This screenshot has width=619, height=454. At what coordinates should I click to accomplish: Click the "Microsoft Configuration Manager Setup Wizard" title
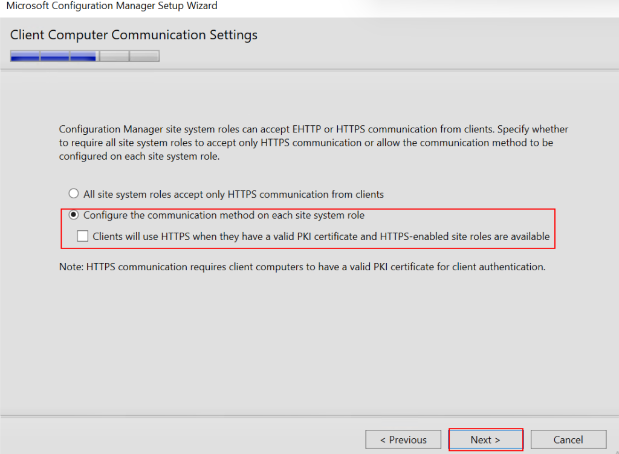pyautogui.click(x=112, y=6)
